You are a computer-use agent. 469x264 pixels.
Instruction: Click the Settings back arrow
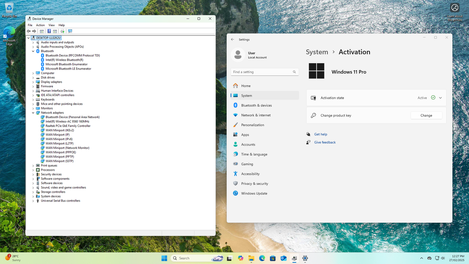(x=232, y=39)
